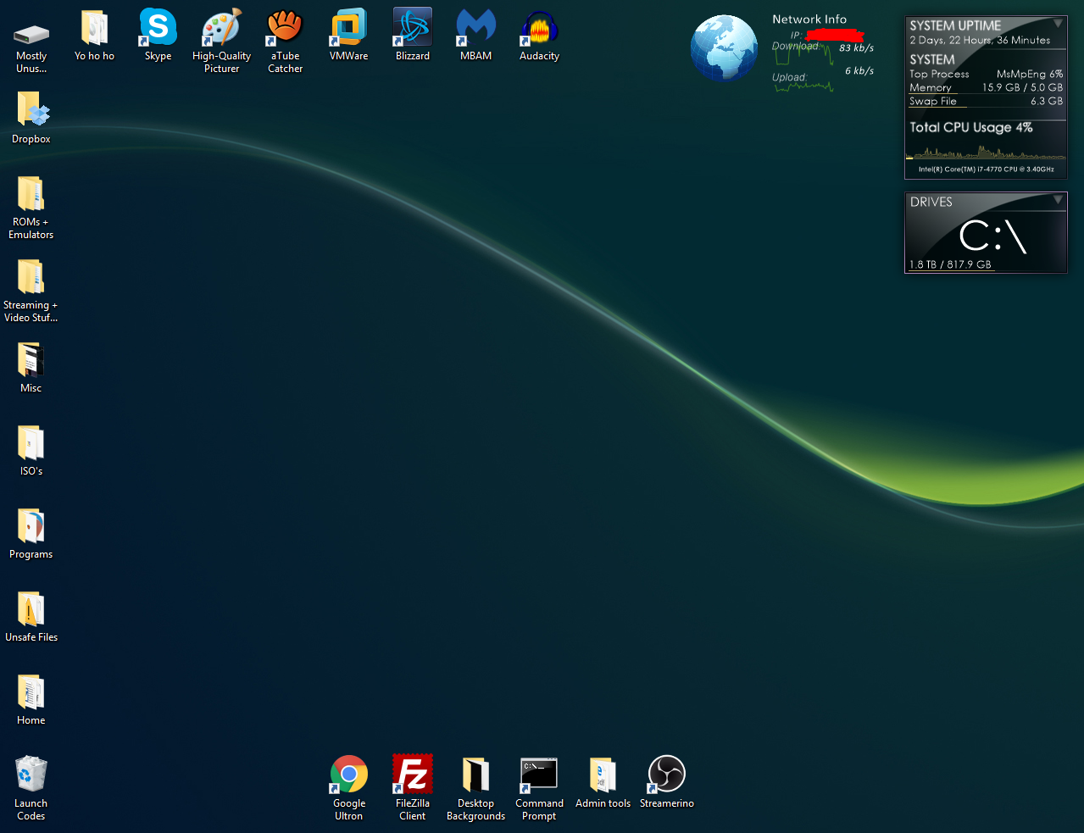Expand the System Uptime widget arrow
1084x833 pixels.
click(x=1058, y=24)
